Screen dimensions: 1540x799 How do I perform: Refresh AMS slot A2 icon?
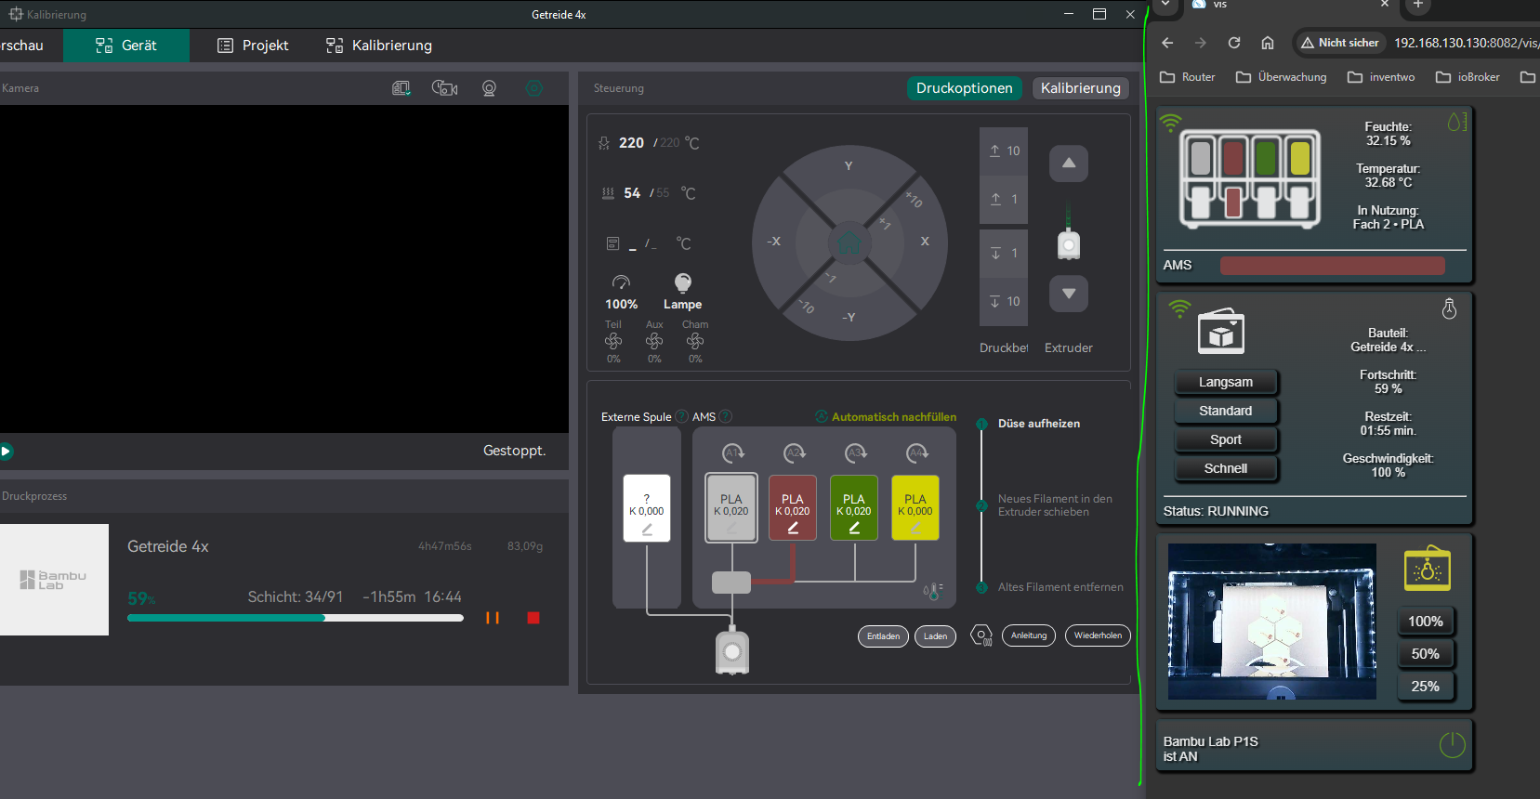(795, 452)
